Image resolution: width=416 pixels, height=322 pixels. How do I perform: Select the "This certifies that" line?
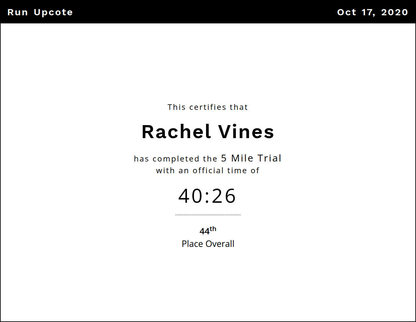tap(208, 107)
